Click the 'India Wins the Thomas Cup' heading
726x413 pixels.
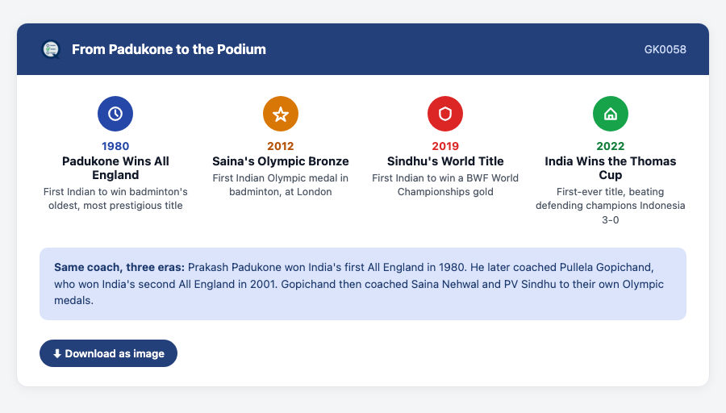click(x=611, y=168)
